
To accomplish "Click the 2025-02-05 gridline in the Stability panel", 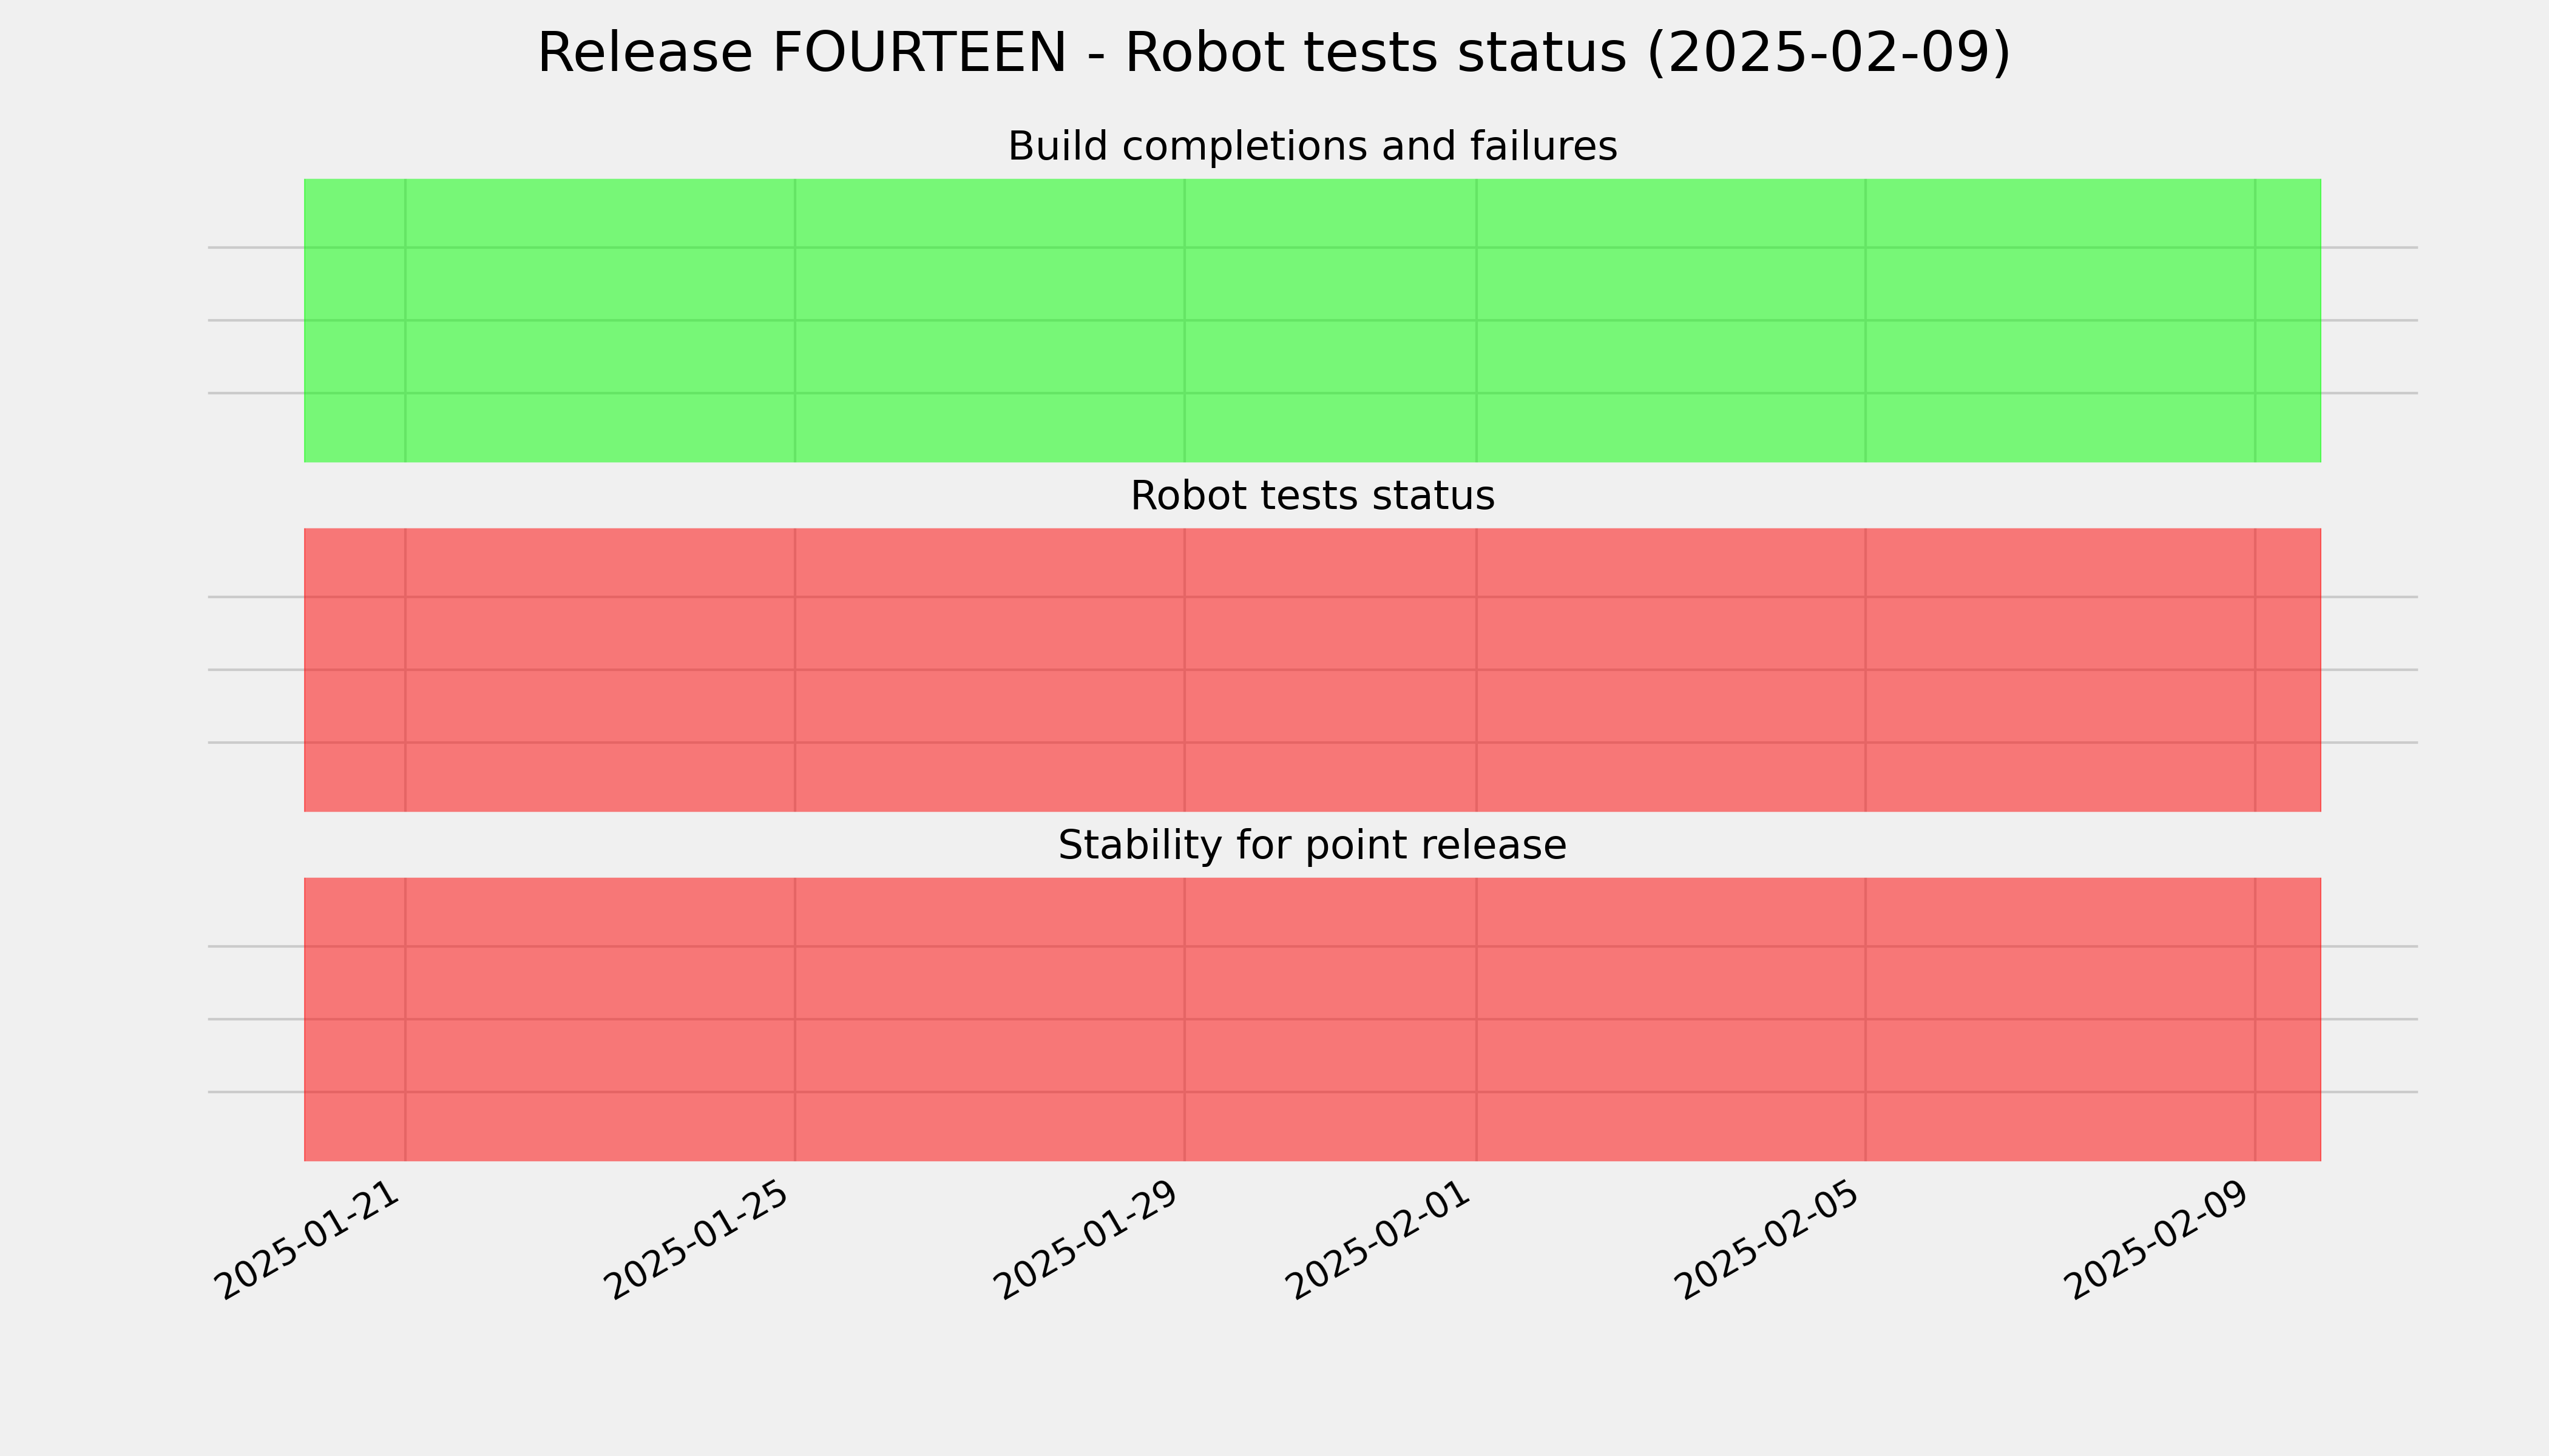I will (x=1866, y=1019).
